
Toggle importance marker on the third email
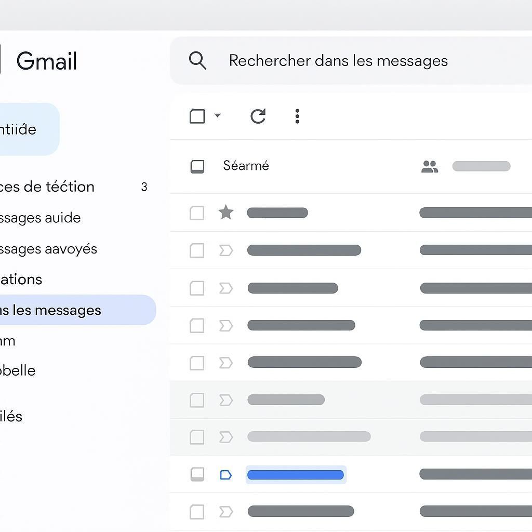(226, 288)
